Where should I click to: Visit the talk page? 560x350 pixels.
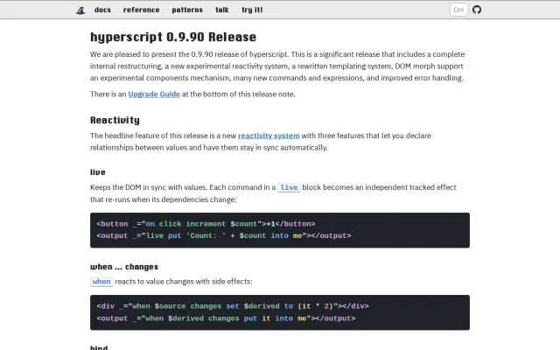pos(221,10)
